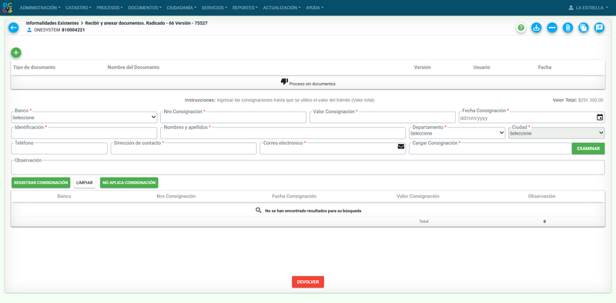Open the green help question mark icon
The image size is (616, 303).
(x=521, y=28)
